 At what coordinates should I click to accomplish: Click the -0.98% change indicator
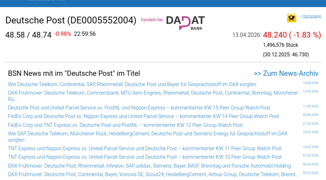(63, 34)
